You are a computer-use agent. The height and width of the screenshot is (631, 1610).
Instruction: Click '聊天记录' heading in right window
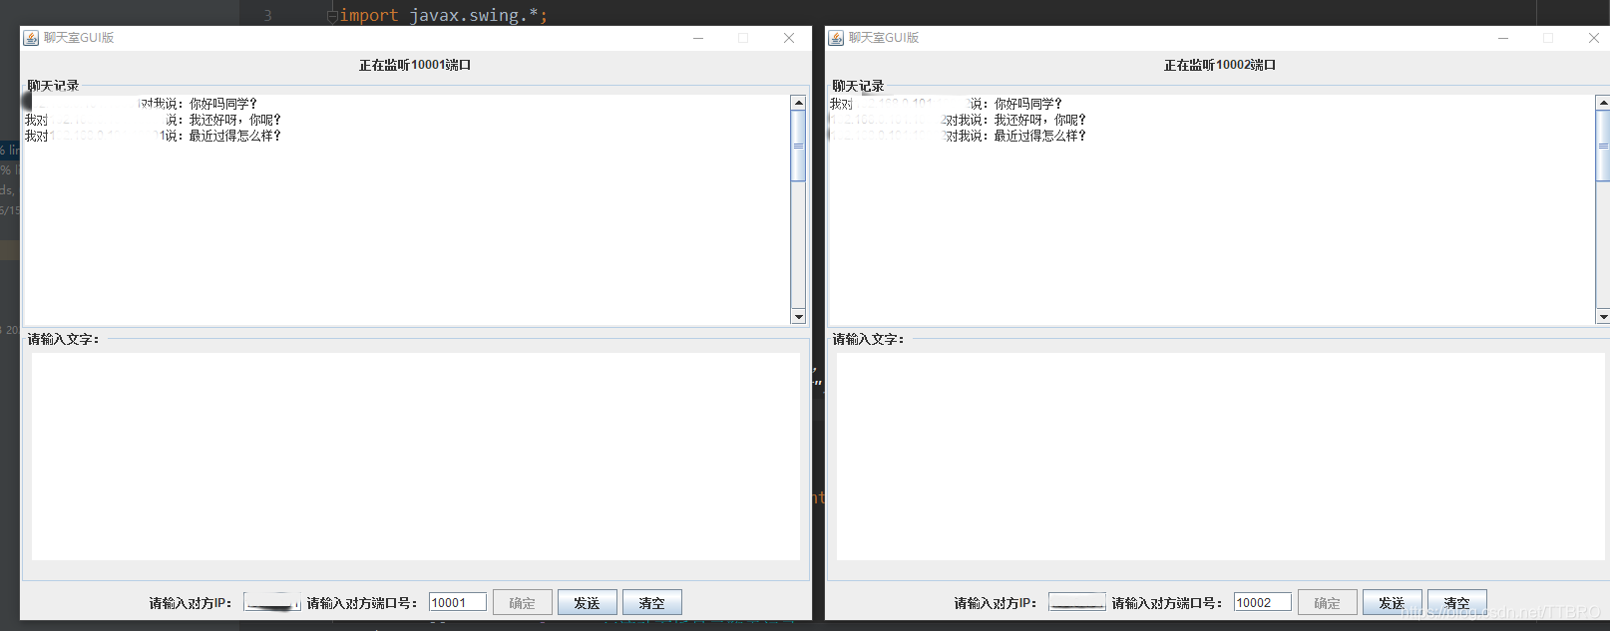tap(858, 86)
